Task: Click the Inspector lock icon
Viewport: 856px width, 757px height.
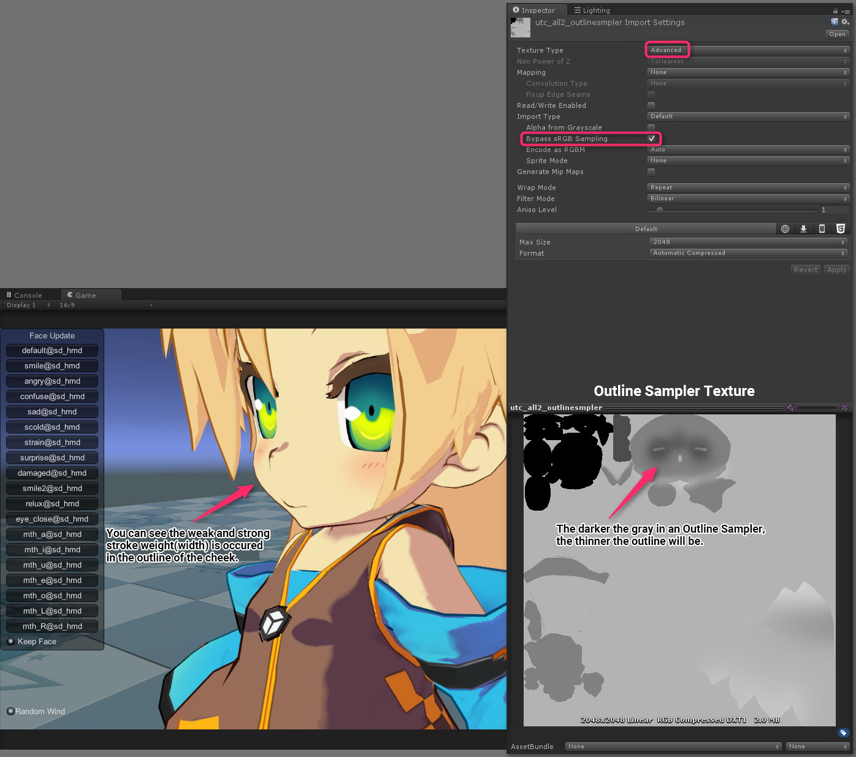Action: click(x=835, y=11)
